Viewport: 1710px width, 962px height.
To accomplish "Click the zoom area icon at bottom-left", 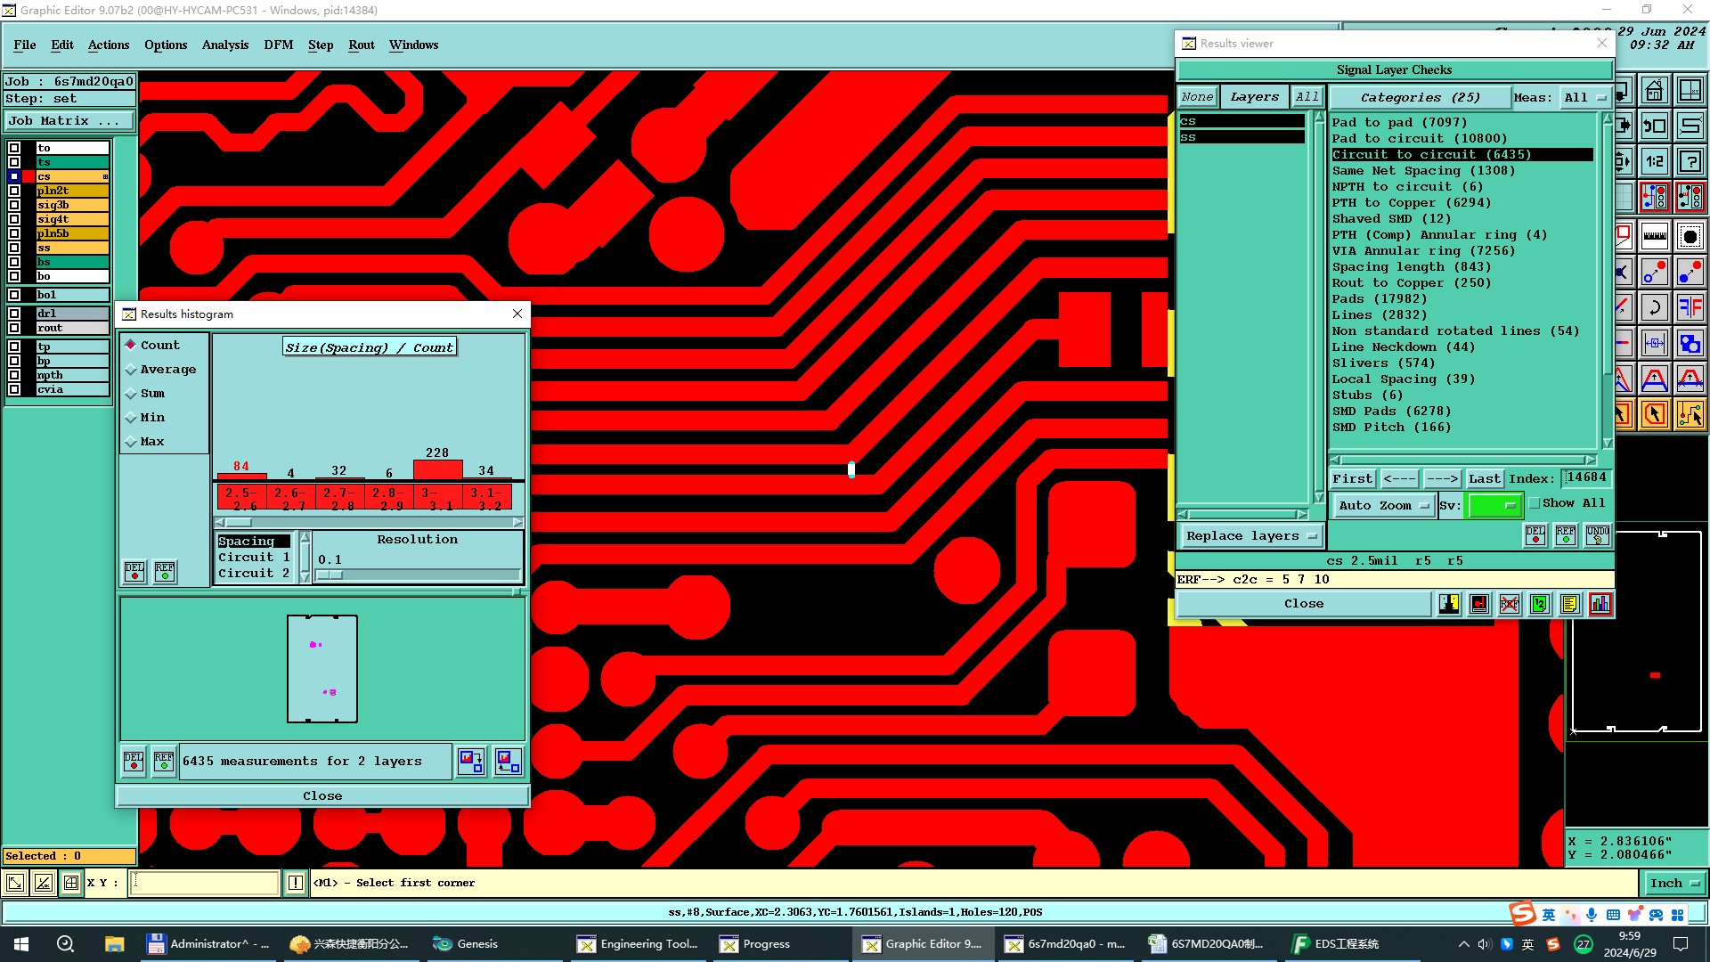I will click(15, 883).
